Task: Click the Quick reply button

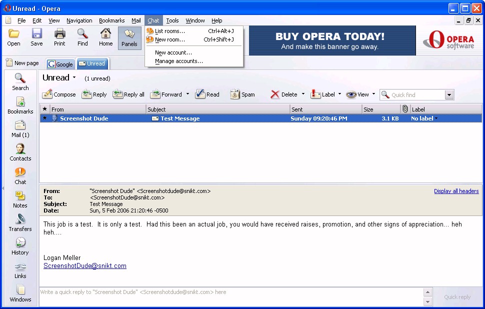Action: (x=457, y=297)
